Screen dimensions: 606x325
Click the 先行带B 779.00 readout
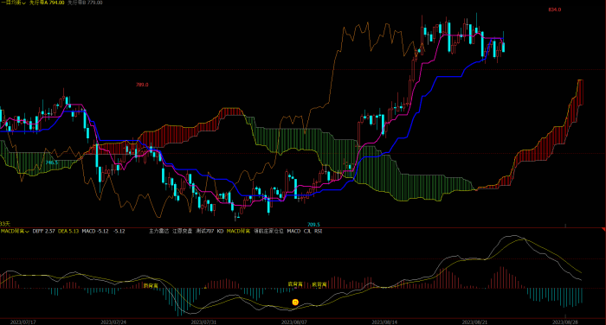[x=85, y=3]
